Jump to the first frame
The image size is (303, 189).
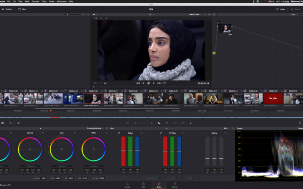[x=138, y=83]
